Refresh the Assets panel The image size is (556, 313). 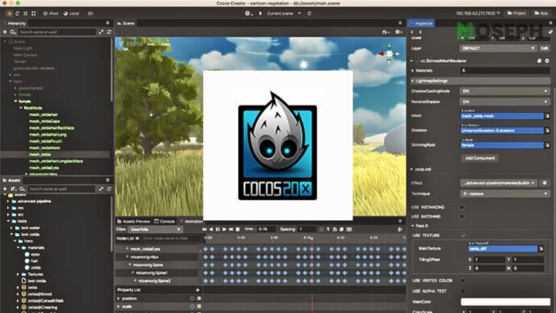[109, 189]
